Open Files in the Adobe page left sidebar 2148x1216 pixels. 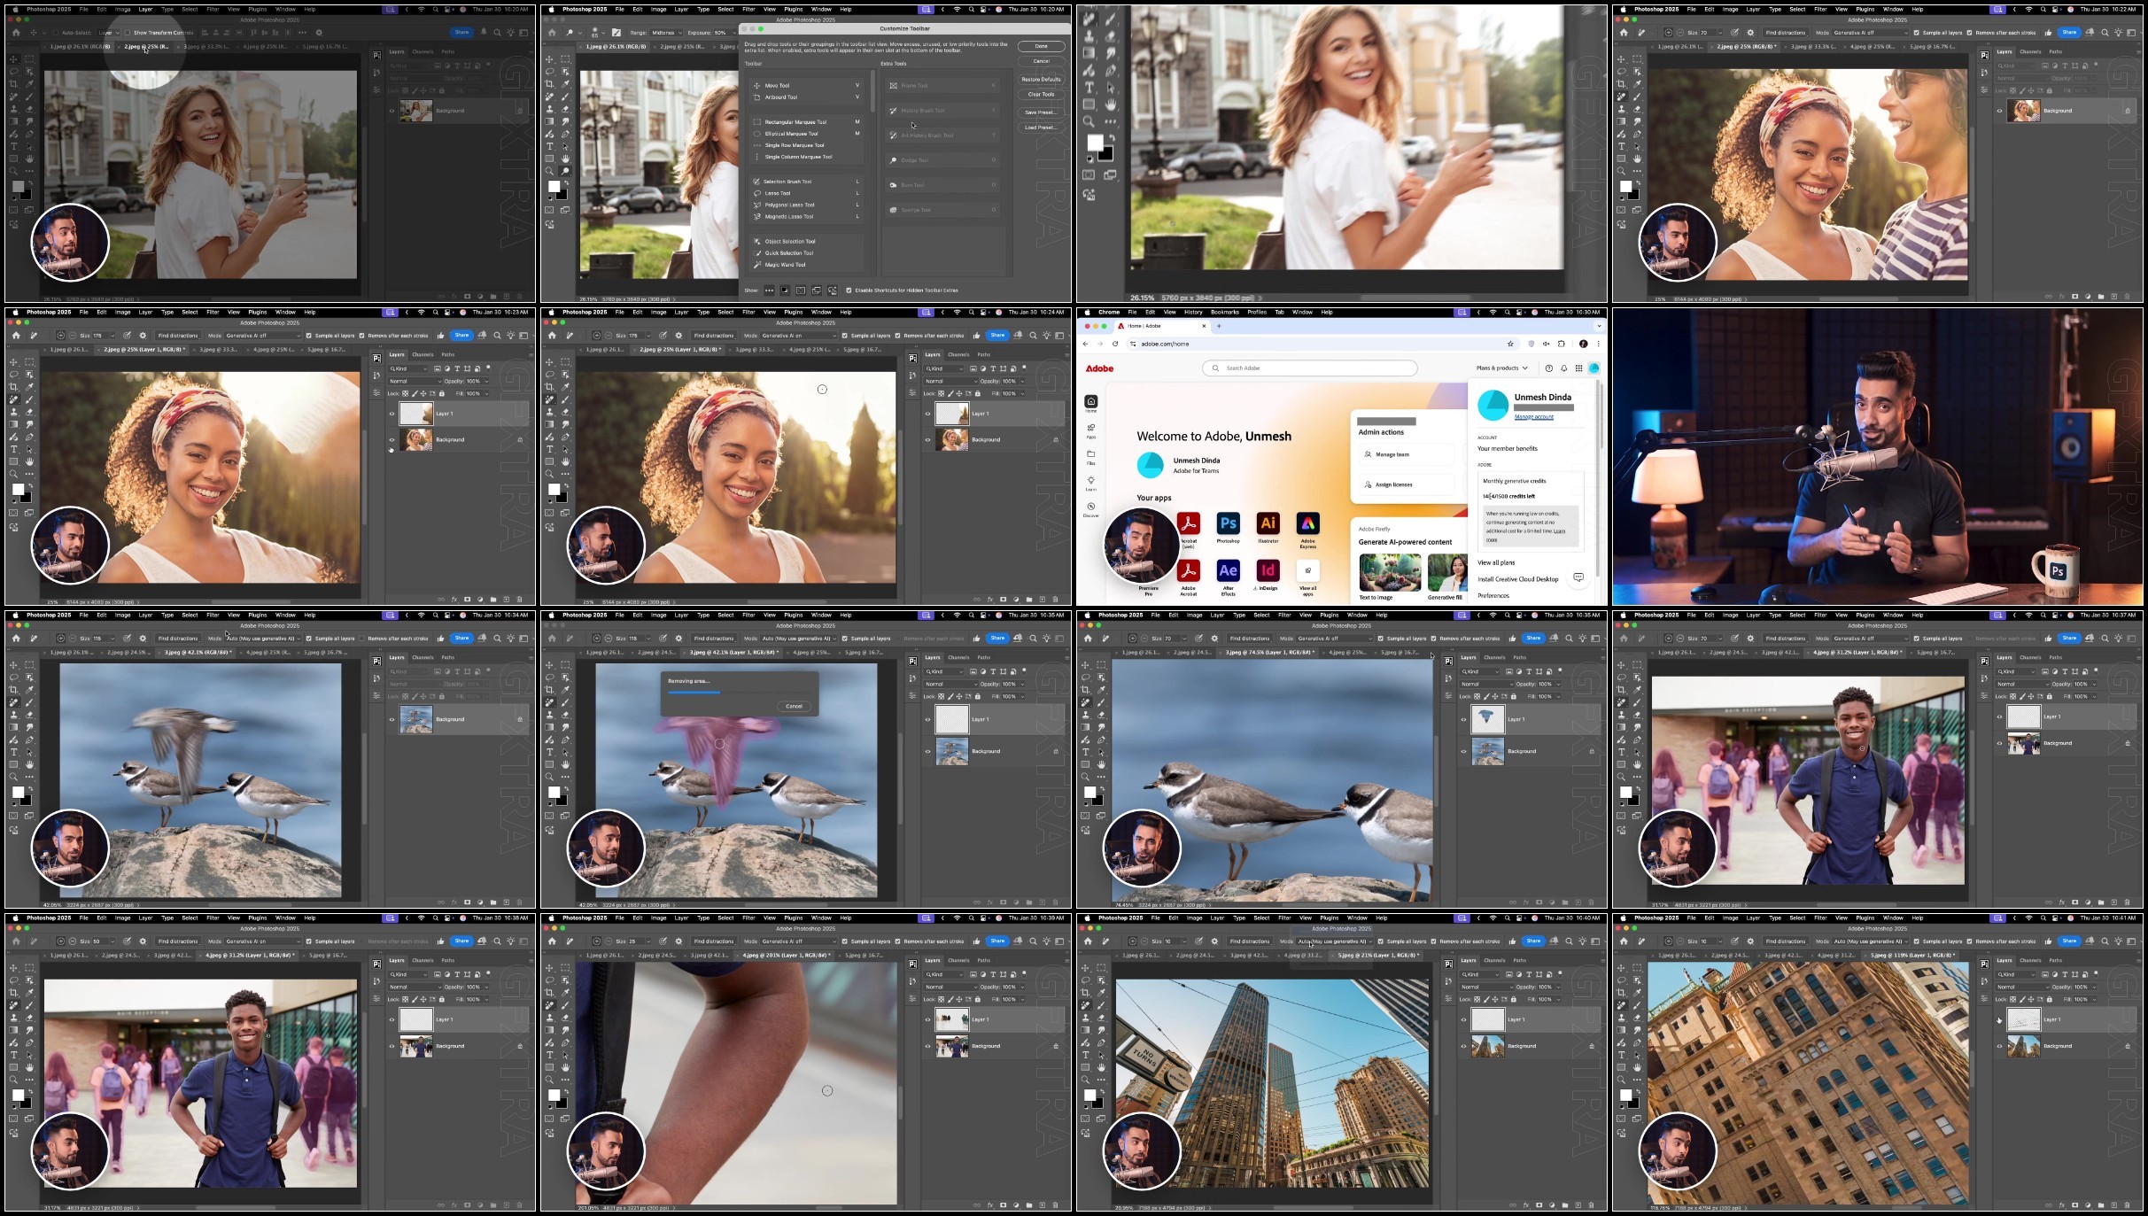click(x=1091, y=458)
